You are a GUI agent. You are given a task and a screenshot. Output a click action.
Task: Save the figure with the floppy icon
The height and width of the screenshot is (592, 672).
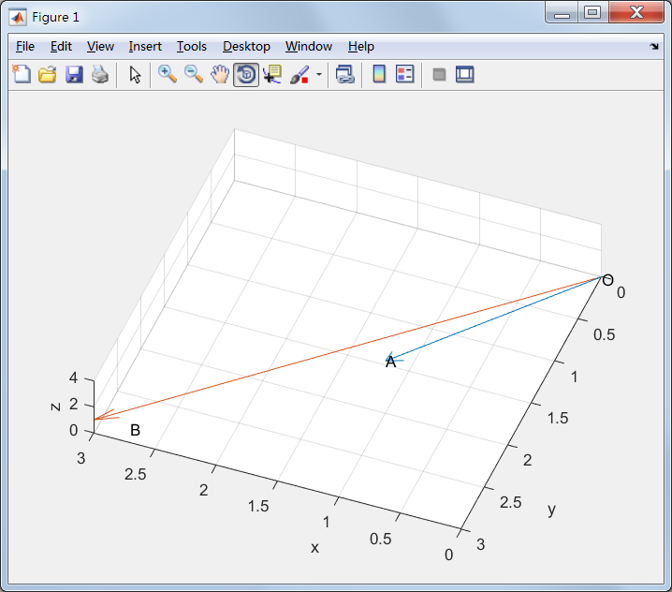[x=74, y=75]
